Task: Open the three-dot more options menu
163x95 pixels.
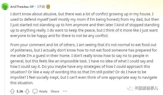Action: click(x=65, y=91)
